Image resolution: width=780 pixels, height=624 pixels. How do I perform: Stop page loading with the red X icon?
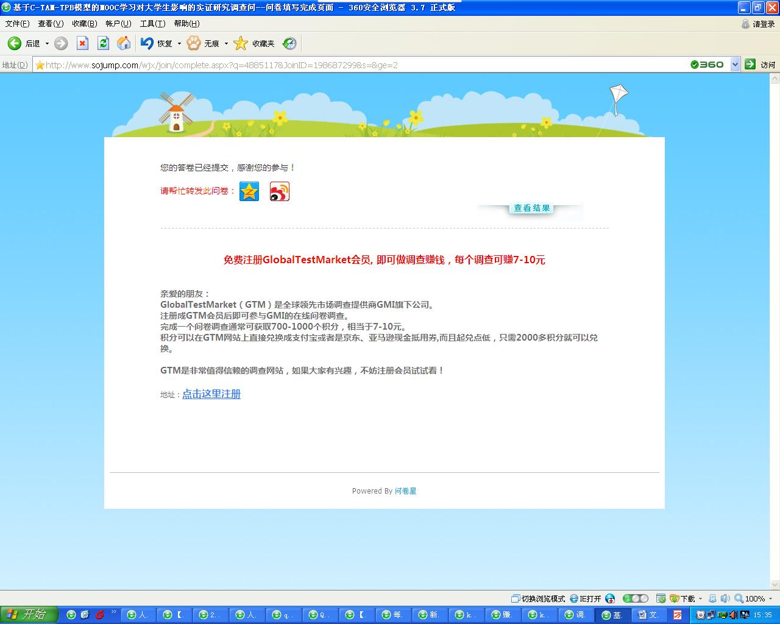[x=82, y=43]
